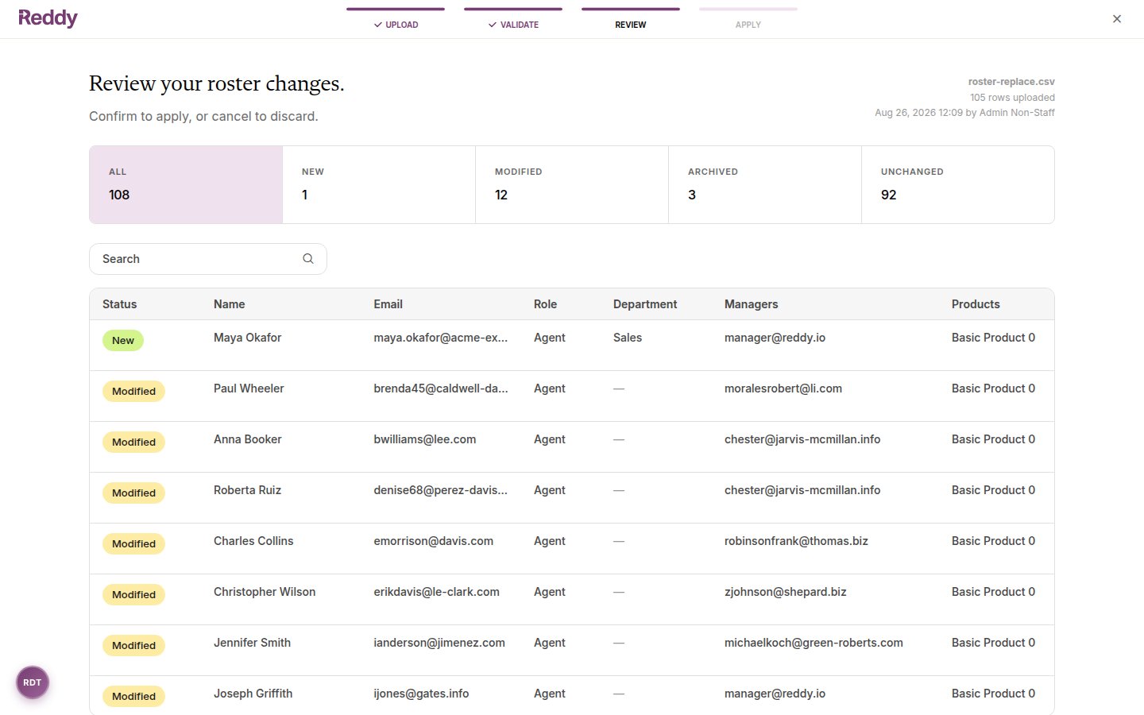Image resolution: width=1144 pixels, height=715 pixels.
Task: Filter by Archived records
Action: click(765, 184)
